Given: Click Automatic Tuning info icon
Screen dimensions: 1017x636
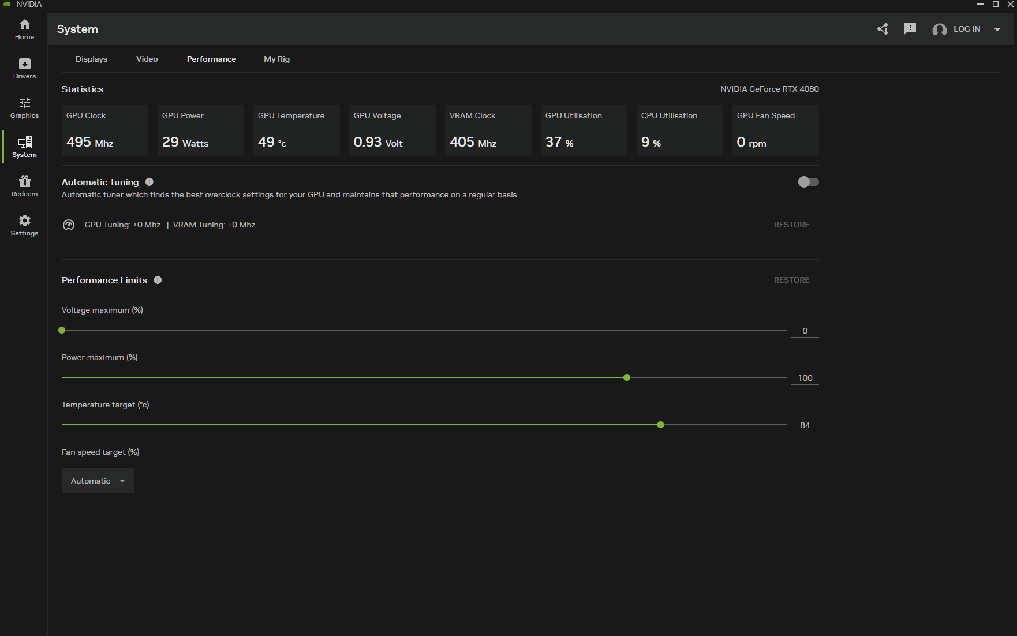Looking at the screenshot, I should click(x=149, y=182).
